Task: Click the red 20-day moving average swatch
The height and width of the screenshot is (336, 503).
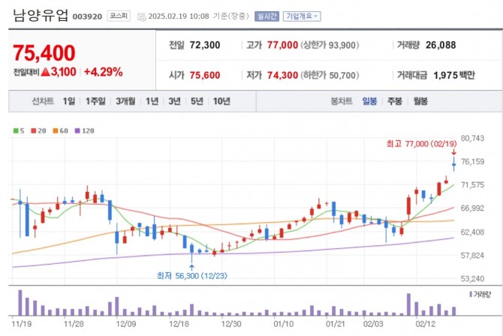Action: (33, 130)
